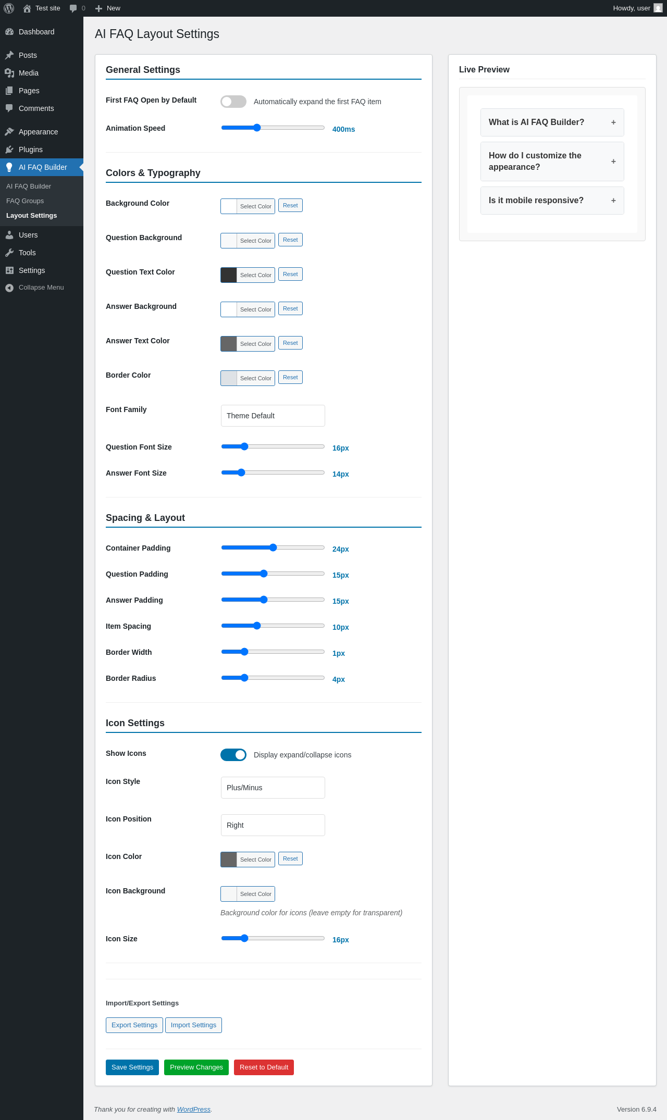Click the Tools wrench icon in sidebar
Image resolution: width=667 pixels, height=1120 pixels.
[9, 253]
